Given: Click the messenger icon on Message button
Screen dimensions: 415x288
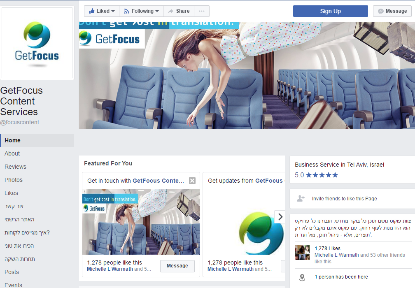Looking at the screenshot, I should tap(380, 11).
